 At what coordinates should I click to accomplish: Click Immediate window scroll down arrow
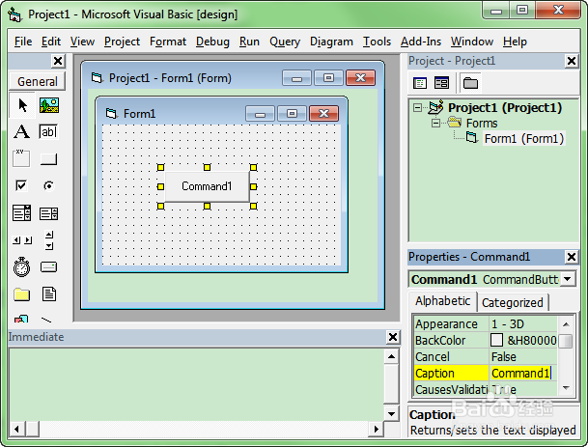391,414
